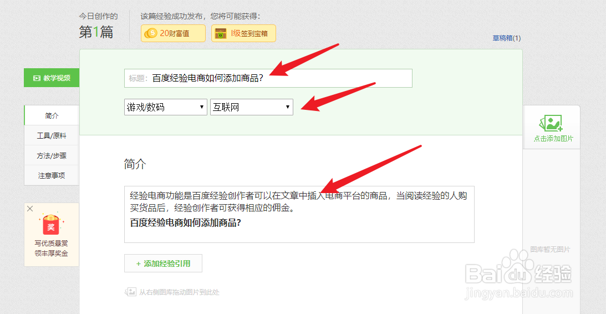Click the 简介 section heading
The height and width of the screenshot is (314, 606).
click(135, 164)
